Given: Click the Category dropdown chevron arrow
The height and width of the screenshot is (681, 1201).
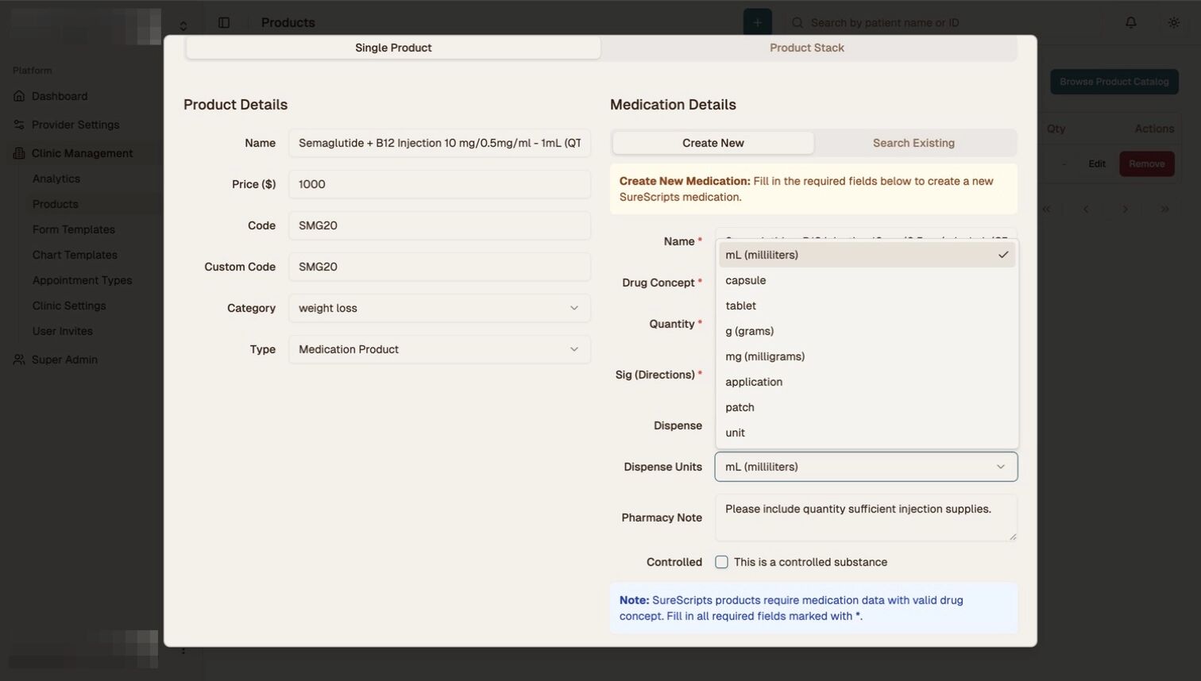Looking at the screenshot, I should pyautogui.click(x=574, y=308).
